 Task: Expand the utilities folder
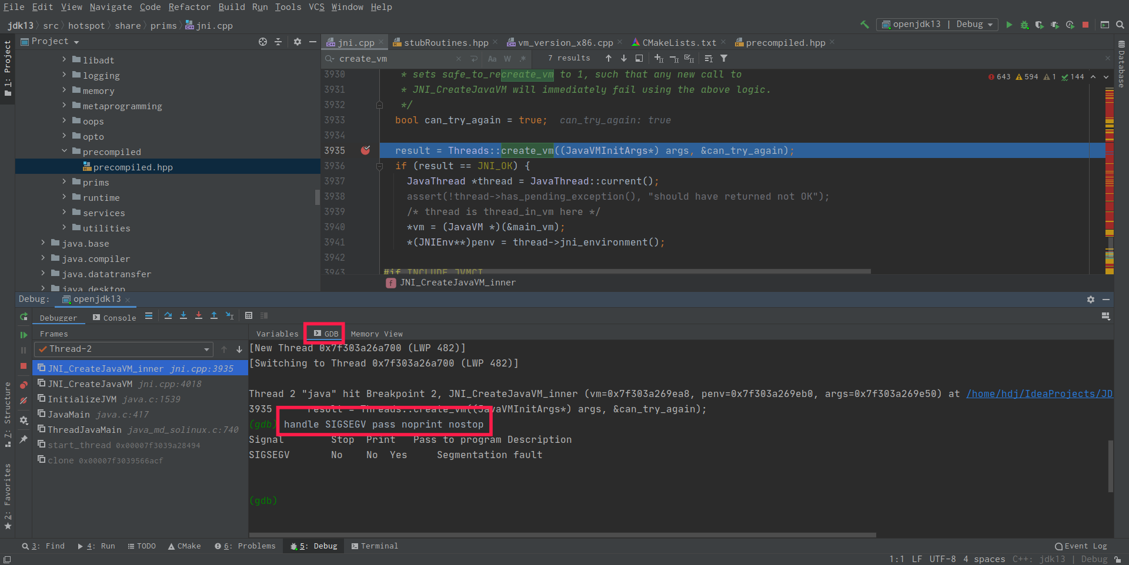pyautogui.click(x=65, y=228)
